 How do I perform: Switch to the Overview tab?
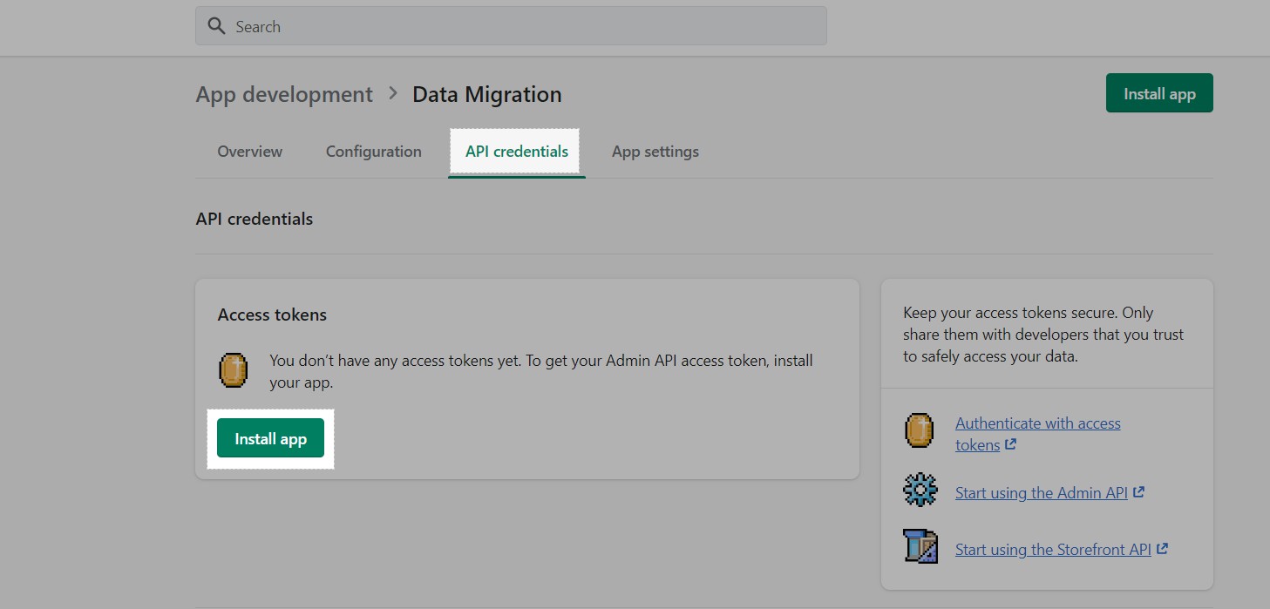coord(249,151)
